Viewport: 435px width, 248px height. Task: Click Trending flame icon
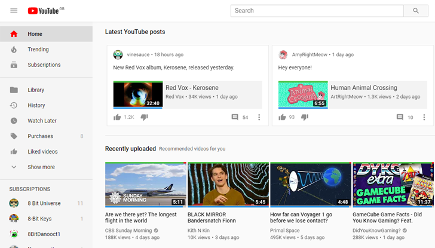(14, 50)
